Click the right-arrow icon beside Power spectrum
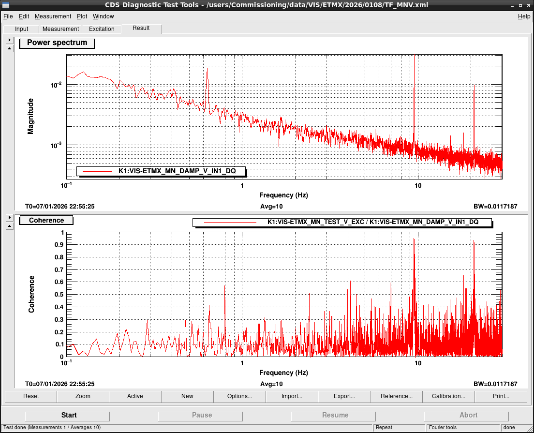 (x=10, y=40)
